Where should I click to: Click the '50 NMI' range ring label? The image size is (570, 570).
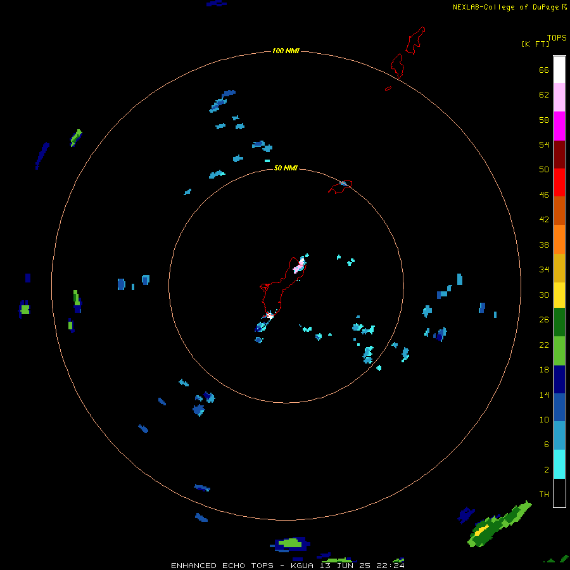point(286,168)
